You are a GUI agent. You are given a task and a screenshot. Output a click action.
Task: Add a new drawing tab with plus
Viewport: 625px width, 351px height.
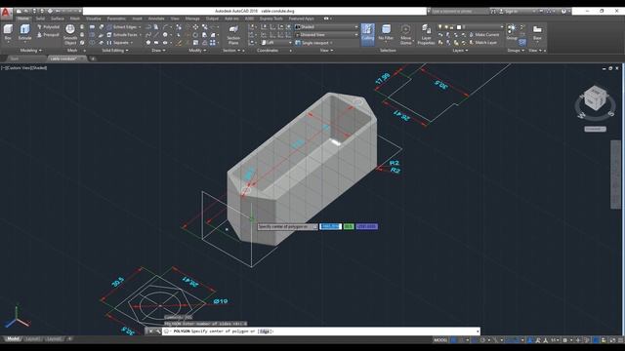click(x=93, y=58)
